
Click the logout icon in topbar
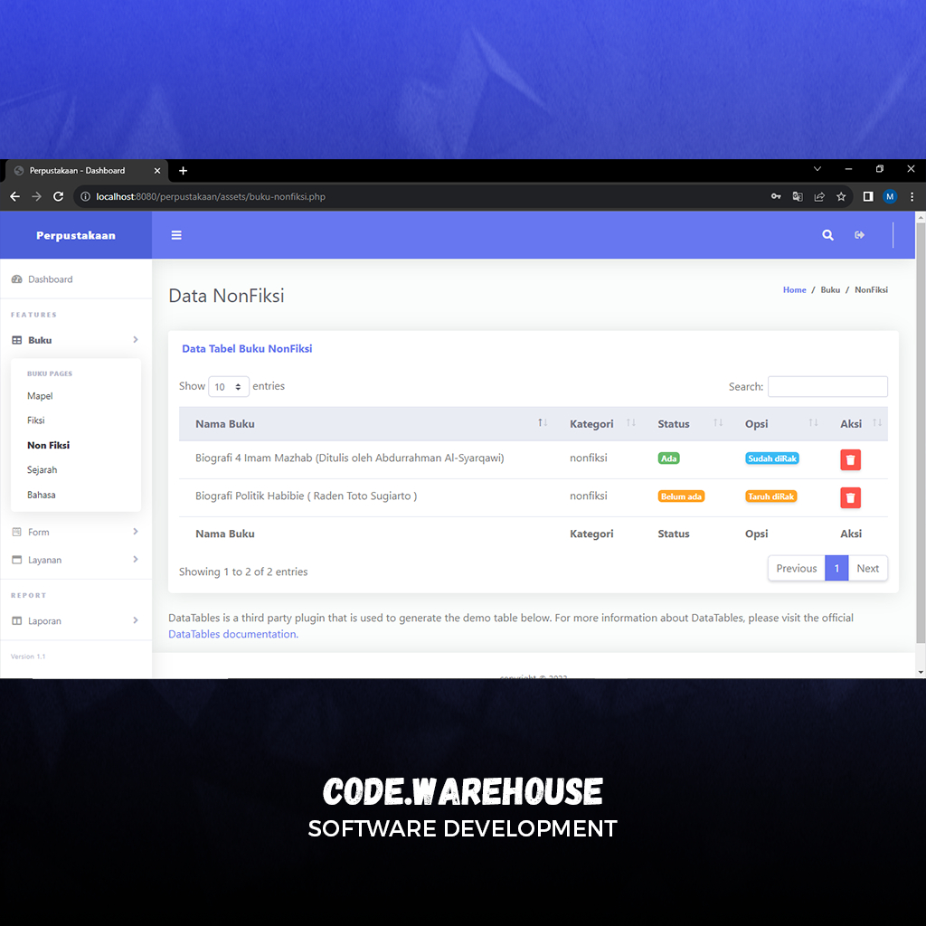859,235
